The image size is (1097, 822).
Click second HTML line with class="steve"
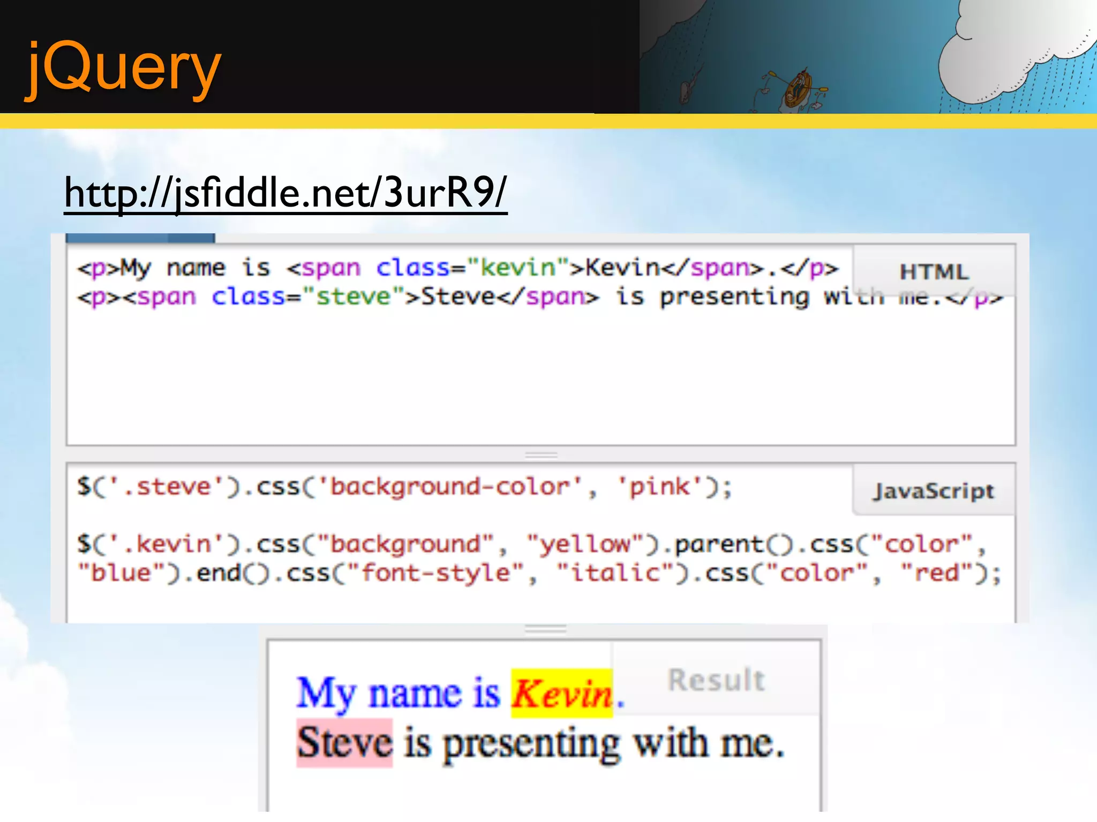coord(539,297)
